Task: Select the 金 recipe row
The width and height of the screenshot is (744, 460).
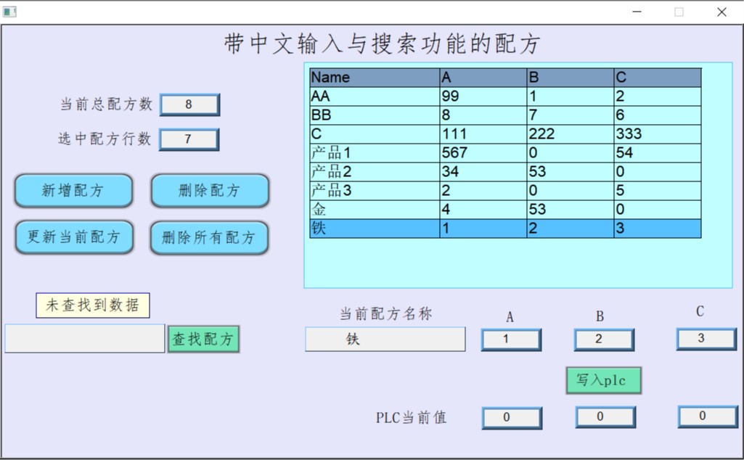Action: pos(375,210)
